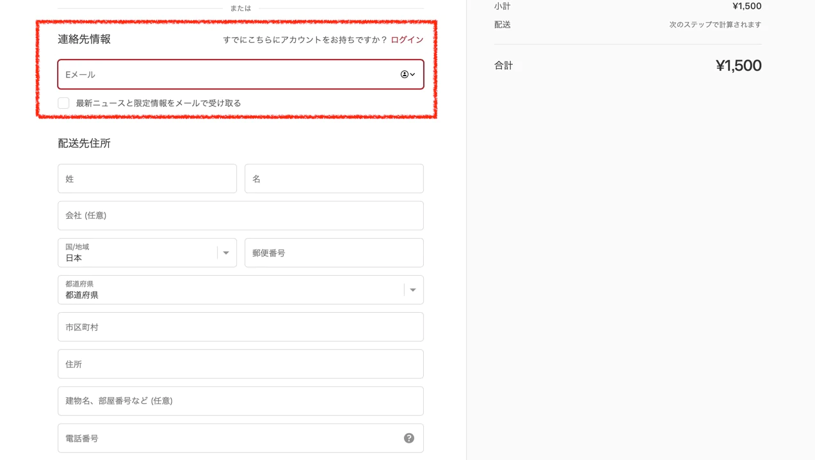The height and width of the screenshot is (460, 815).
Task: Click the dropdown arrow on 国/地域 field
Action: click(226, 253)
